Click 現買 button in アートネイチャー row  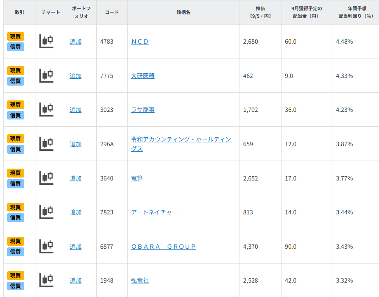(15, 207)
